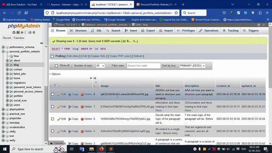
Task: Tick checkbox for row id 5
Action: pos(53,131)
